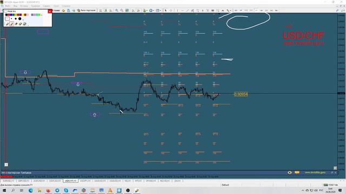Toggle chart shift from right edge
Screen dimensions: 346x194
click(x=138, y=10)
